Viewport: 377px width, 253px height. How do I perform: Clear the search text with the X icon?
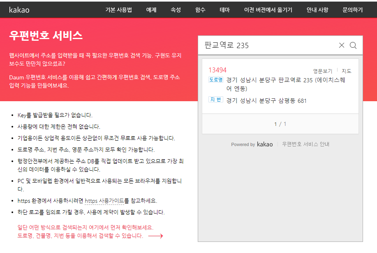point(341,45)
